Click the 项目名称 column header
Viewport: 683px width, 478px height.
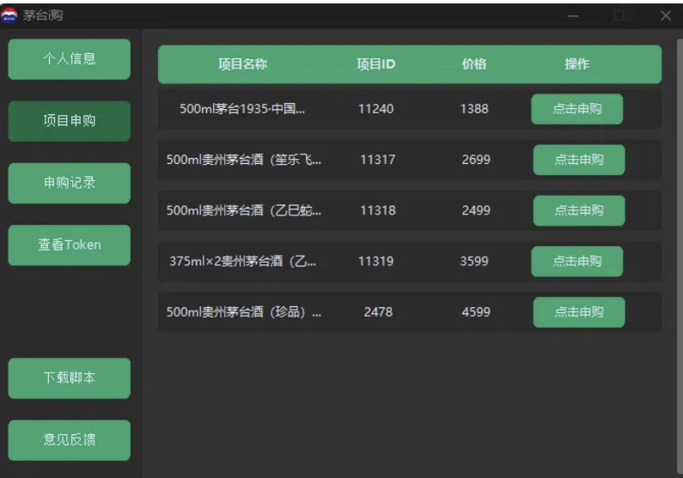[242, 64]
